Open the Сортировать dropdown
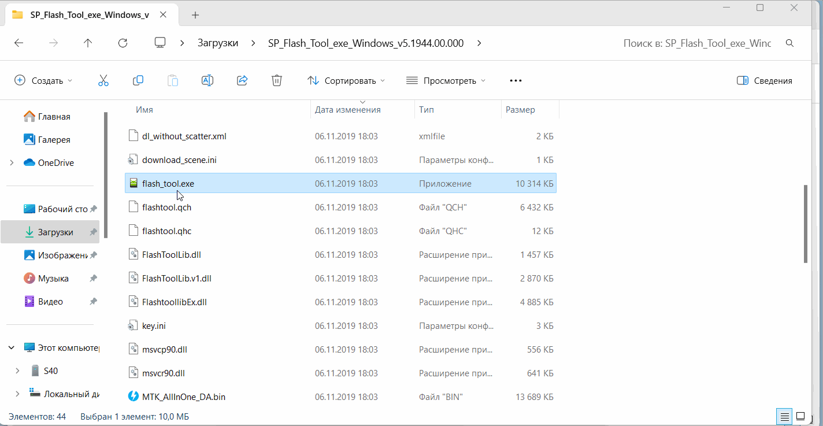This screenshot has height=426, width=823. pos(346,81)
